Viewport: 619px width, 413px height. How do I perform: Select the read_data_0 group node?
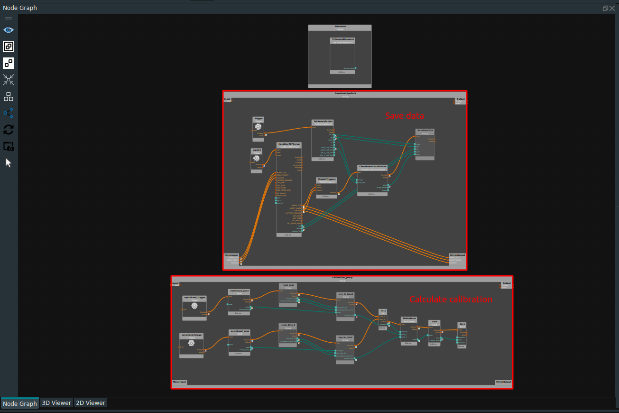click(x=288, y=335)
